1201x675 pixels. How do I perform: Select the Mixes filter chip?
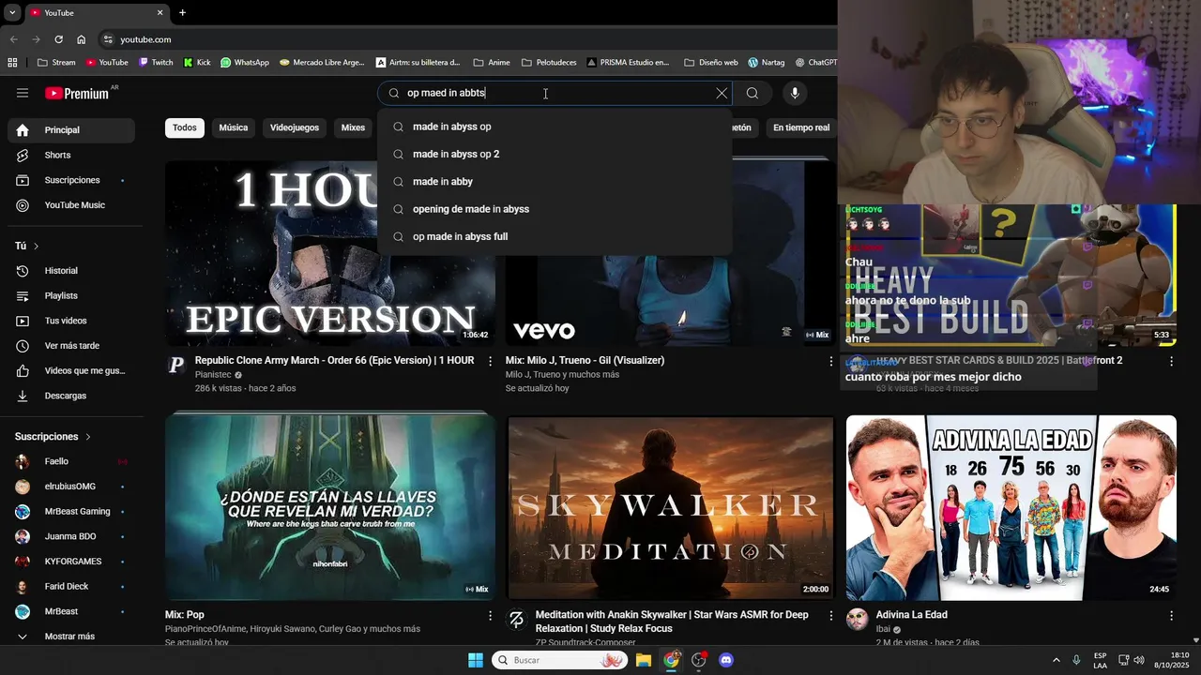coord(353,127)
